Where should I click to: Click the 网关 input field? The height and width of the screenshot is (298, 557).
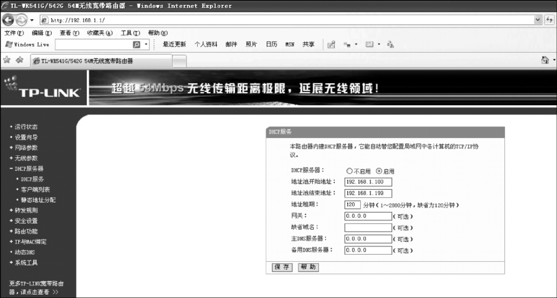368,216
